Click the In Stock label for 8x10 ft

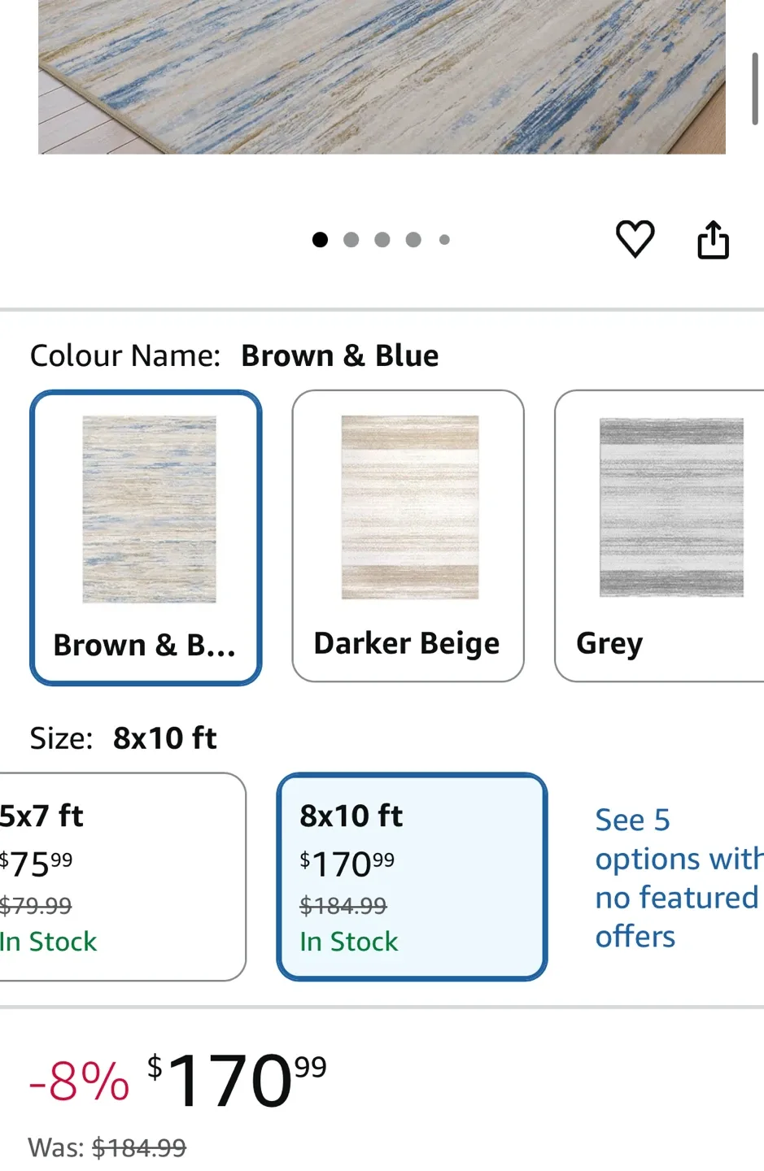348,941
